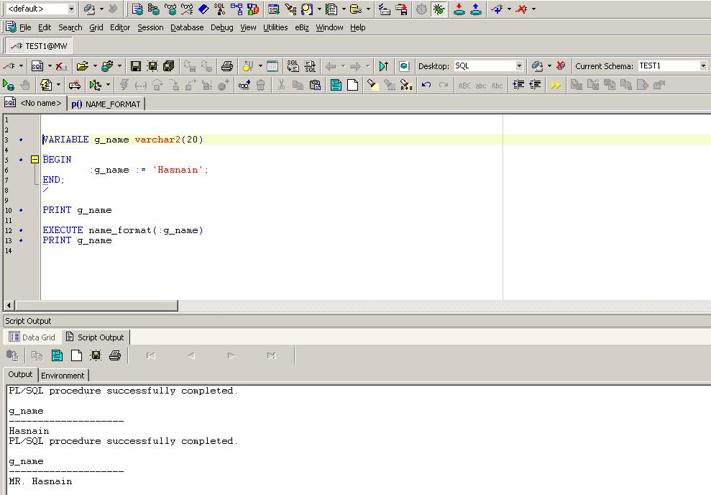Select the Environment tab
Viewport: 711px width, 495px height.
coord(63,375)
